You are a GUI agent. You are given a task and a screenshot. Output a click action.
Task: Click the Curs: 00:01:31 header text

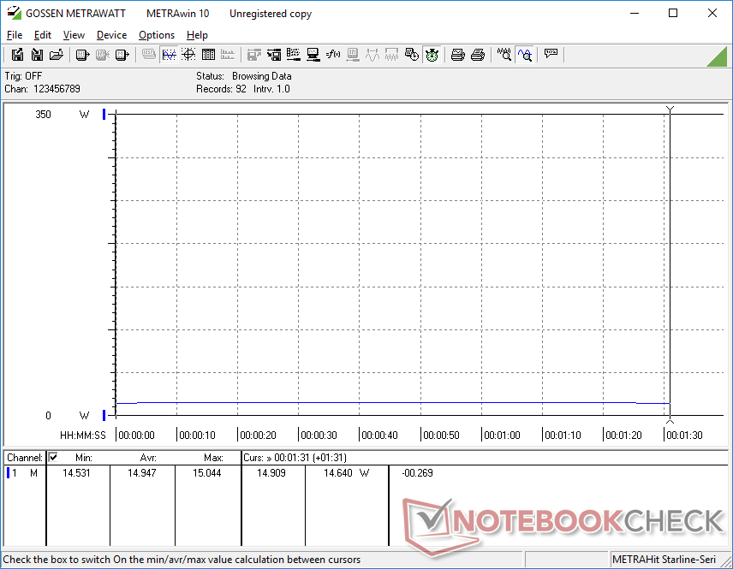(x=295, y=458)
